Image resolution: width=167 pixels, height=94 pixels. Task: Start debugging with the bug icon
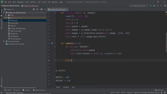(x=154, y=6)
